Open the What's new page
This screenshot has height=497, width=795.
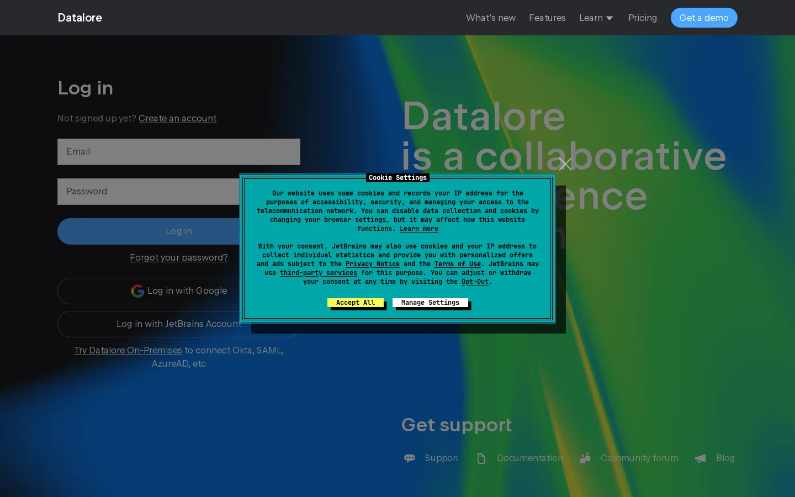(x=490, y=18)
